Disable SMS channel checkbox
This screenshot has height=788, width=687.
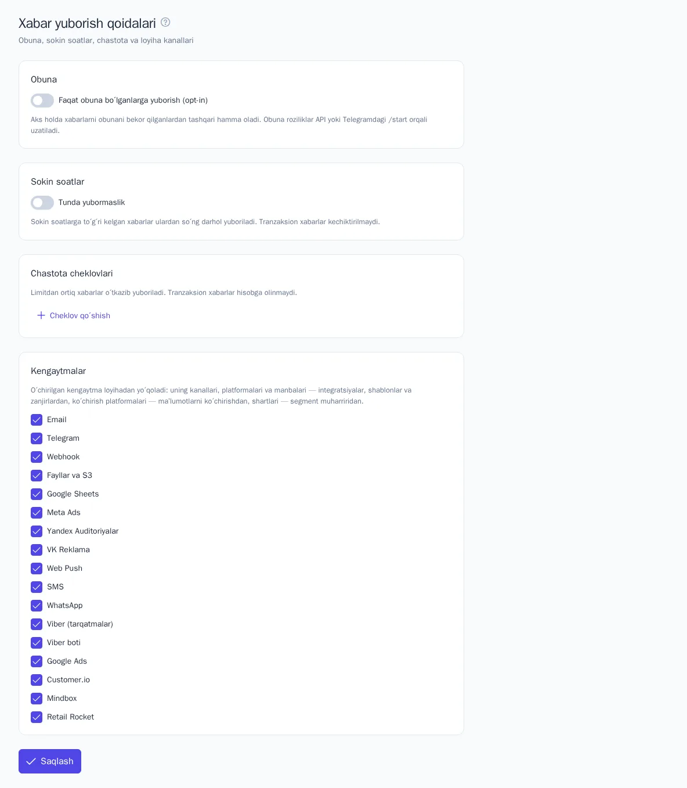(x=37, y=587)
